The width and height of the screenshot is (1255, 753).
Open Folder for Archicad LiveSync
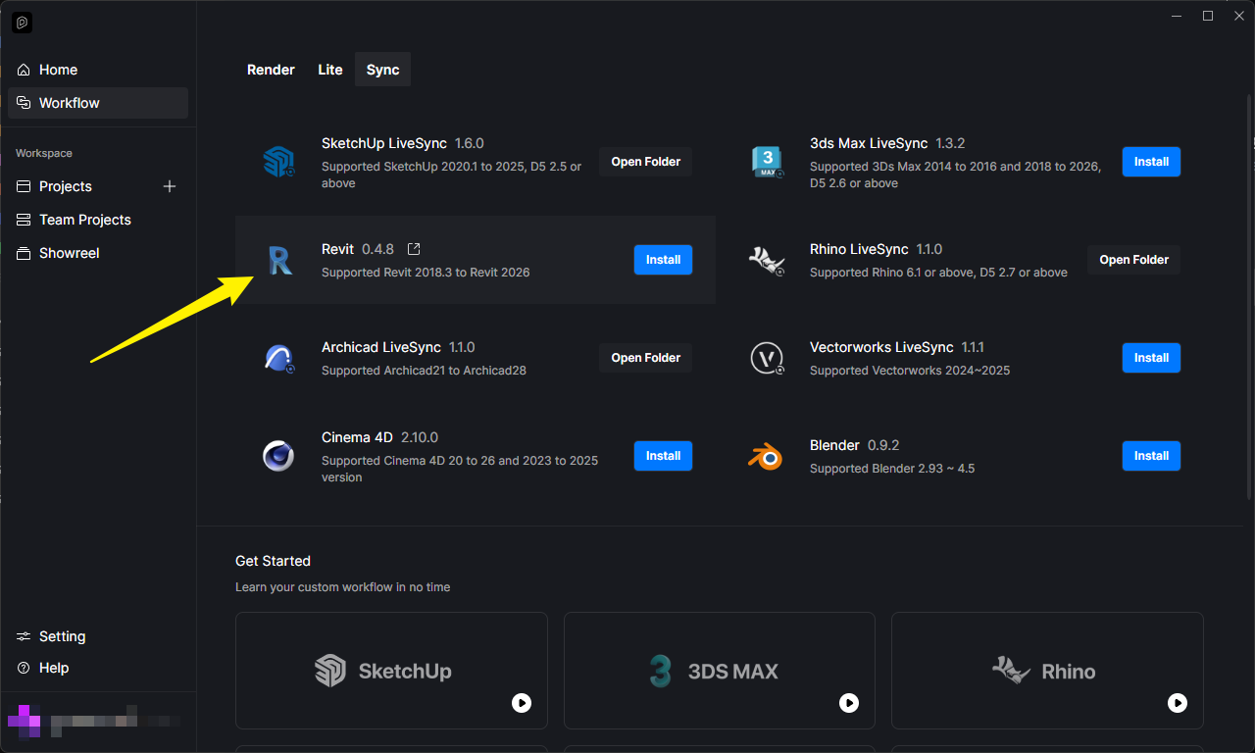coord(646,358)
